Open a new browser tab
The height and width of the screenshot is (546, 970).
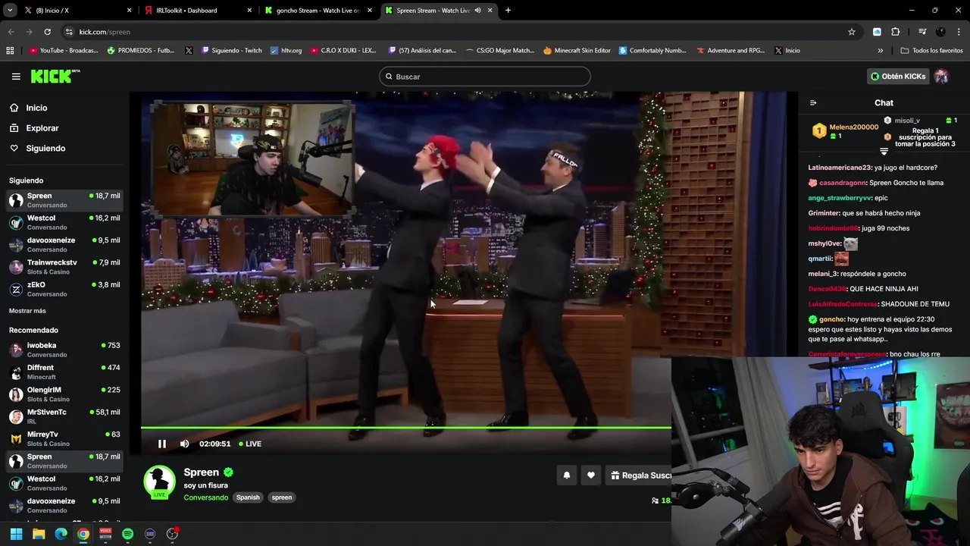tap(508, 11)
